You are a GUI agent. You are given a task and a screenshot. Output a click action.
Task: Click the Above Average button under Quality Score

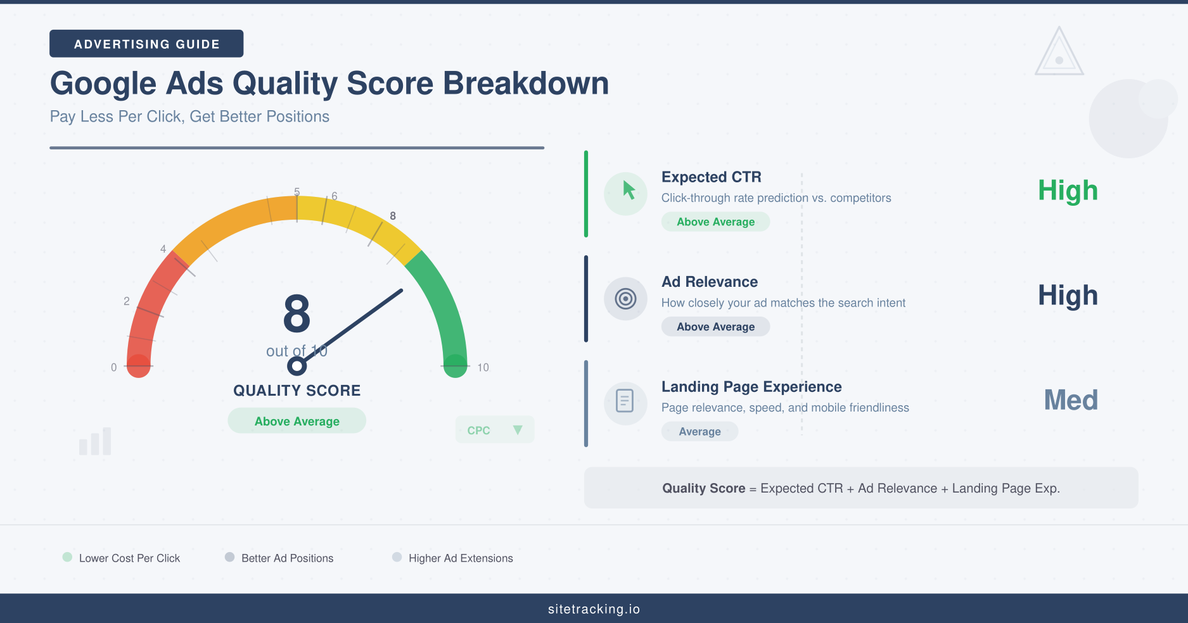[297, 420]
